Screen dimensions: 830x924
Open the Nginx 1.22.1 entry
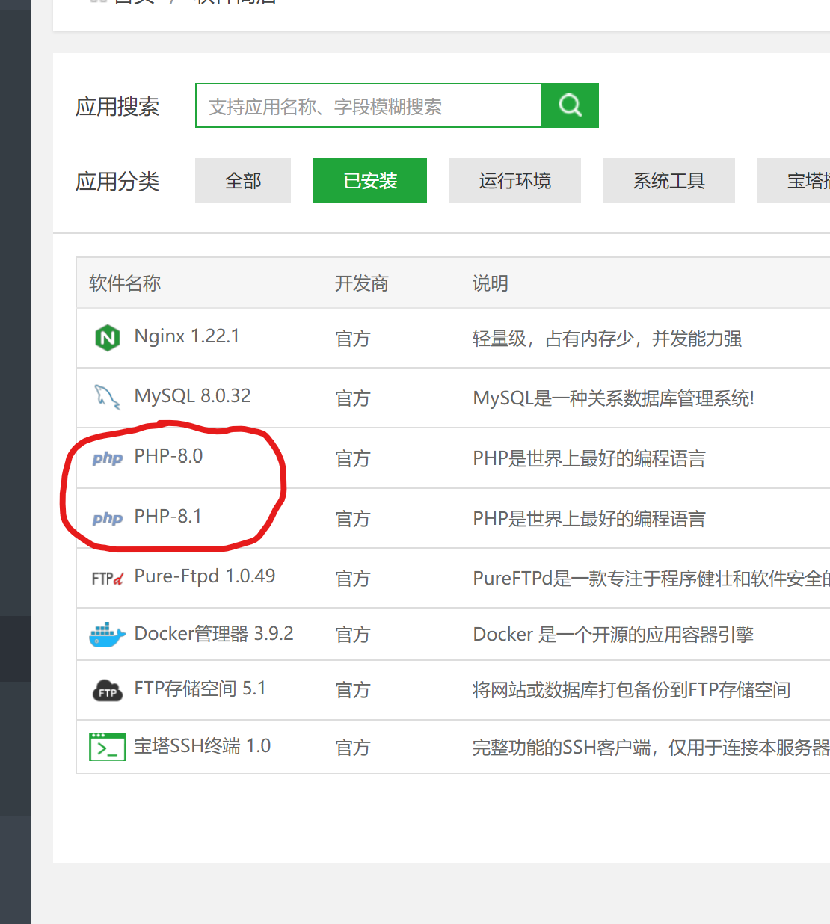point(187,336)
